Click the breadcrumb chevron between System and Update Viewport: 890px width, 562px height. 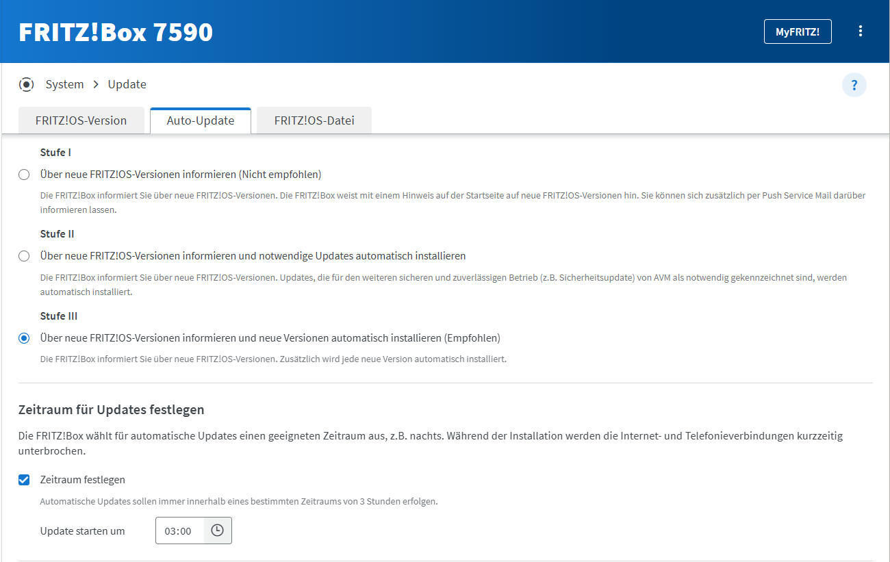pos(96,84)
